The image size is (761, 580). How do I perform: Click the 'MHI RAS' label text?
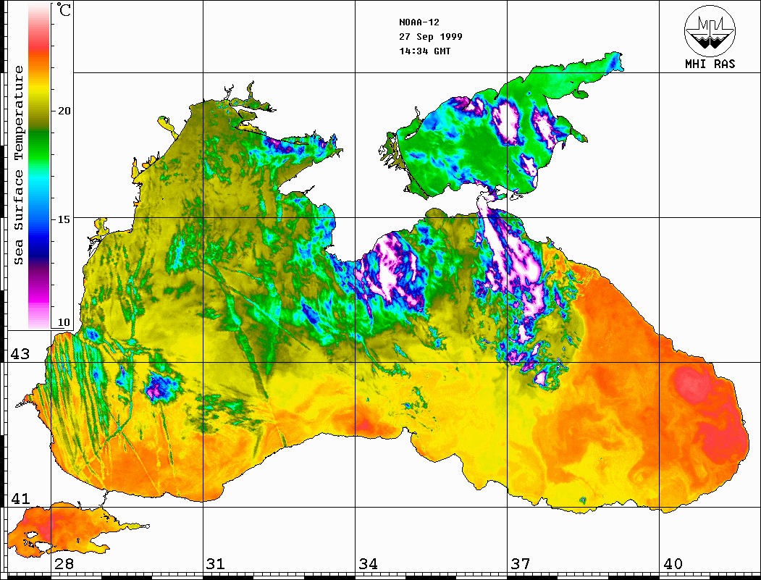coord(710,64)
